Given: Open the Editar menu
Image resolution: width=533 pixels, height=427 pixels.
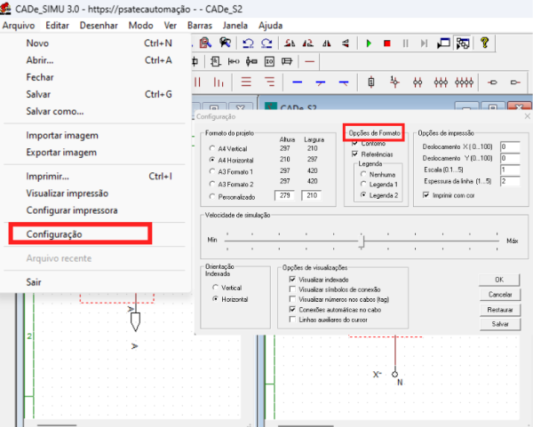Looking at the screenshot, I should (57, 26).
